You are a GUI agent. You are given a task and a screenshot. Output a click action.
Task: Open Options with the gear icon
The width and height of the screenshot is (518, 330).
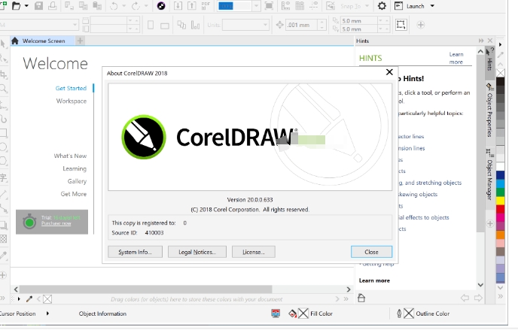pos(382,6)
